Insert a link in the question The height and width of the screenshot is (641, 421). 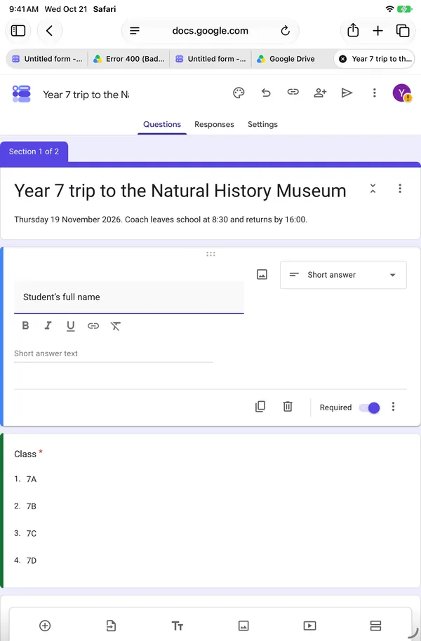click(x=93, y=326)
